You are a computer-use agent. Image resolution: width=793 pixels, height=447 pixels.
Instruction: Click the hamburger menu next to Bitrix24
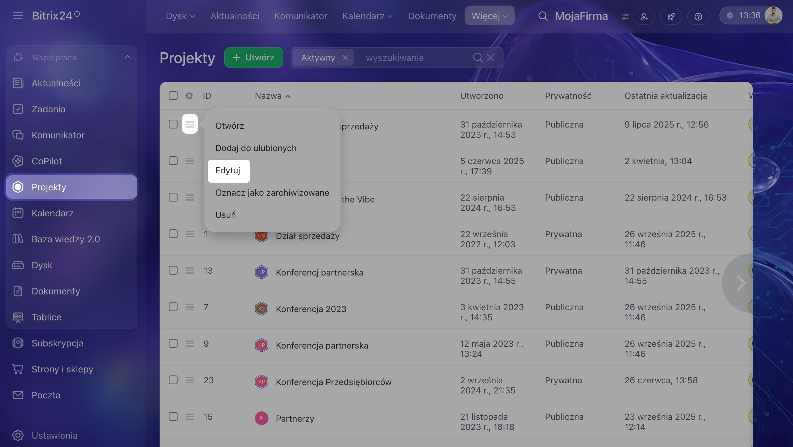pos(18,15)
